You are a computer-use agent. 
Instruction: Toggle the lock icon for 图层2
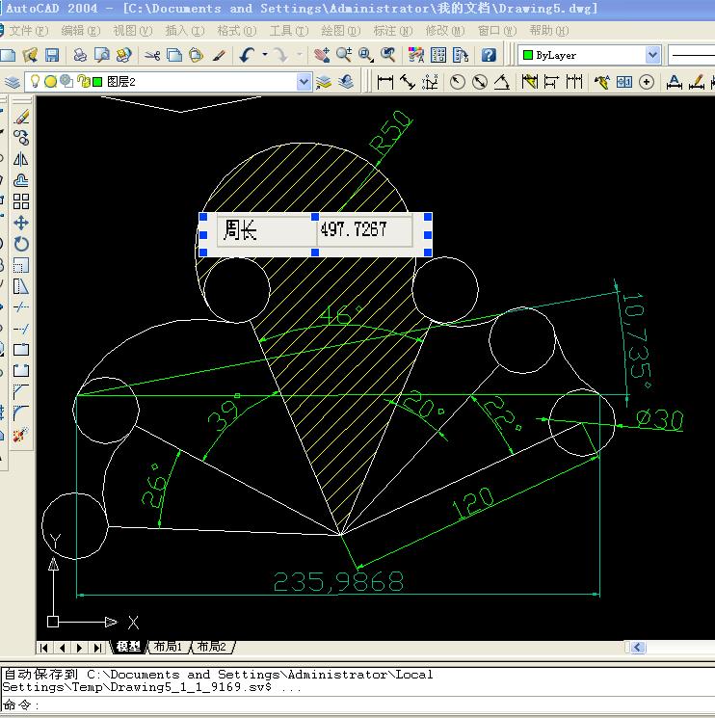point(83,82)
